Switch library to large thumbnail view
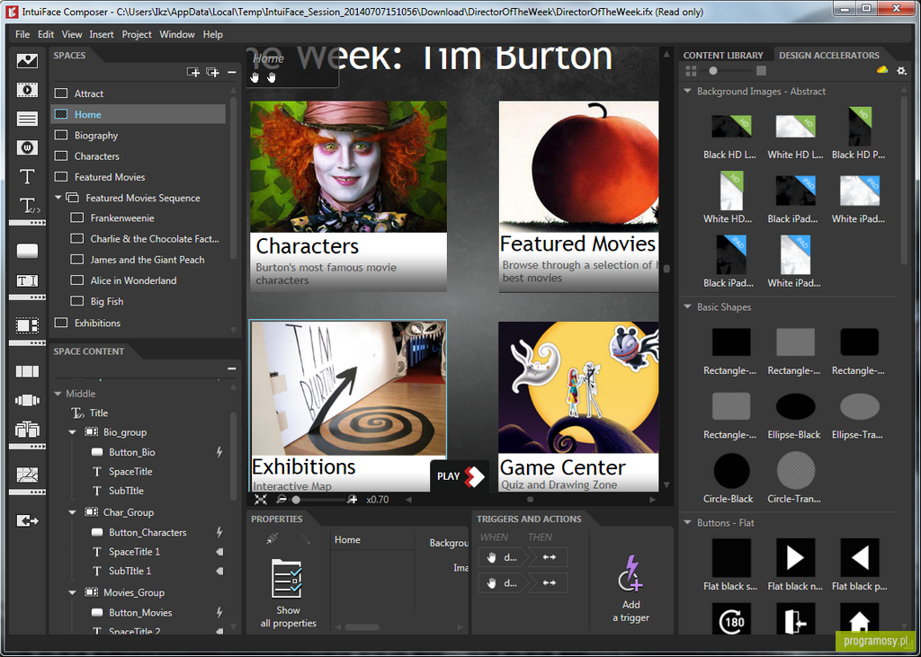The height and width of the screenshot is (657, 921). tap(761, 71)
